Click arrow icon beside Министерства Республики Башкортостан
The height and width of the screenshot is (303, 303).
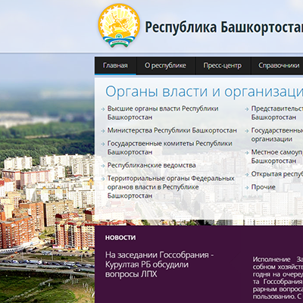tap(103, 131)
